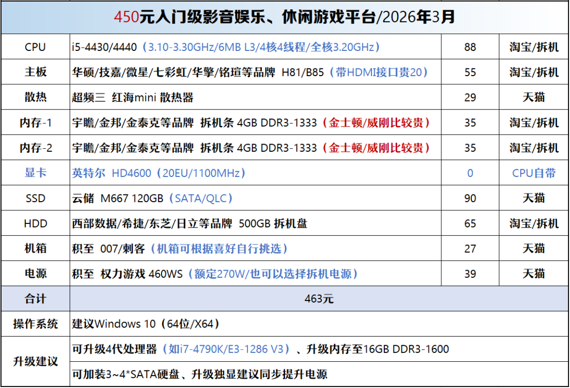Select the '可升级4代处理器' upgrade suggestion row
The width and height of the screenshot is (570, 388).
pos(319,349)
